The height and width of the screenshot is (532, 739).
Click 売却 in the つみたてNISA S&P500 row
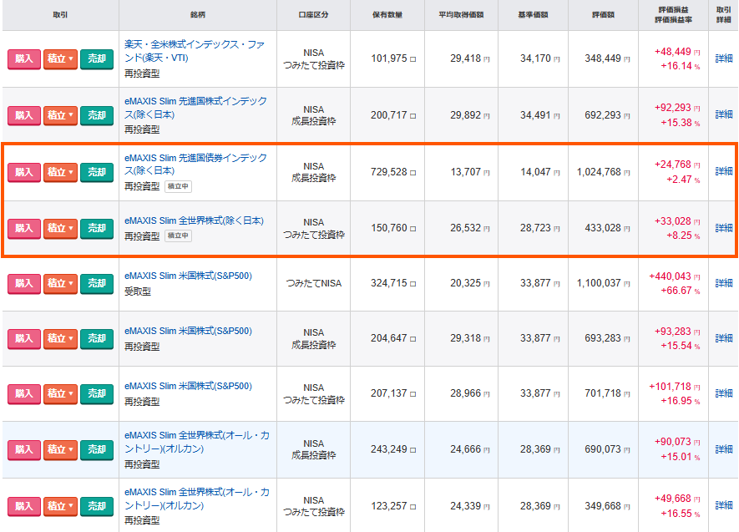click(97, 284)
